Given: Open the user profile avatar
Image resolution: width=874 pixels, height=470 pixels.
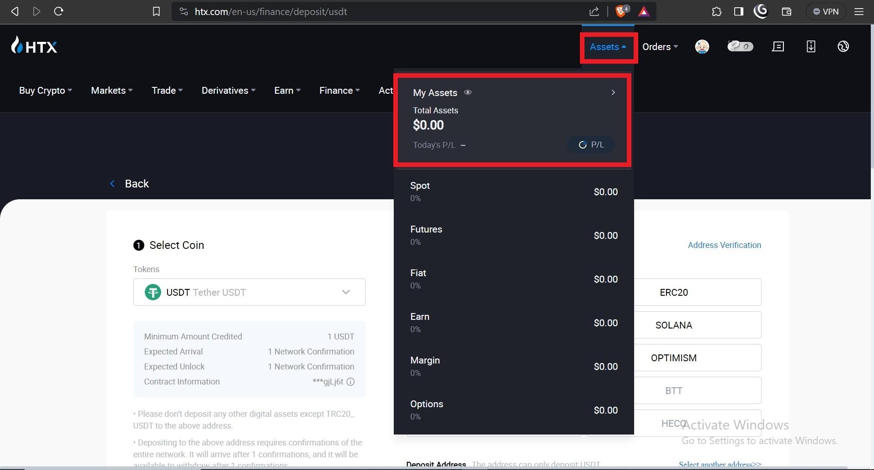Looking at the screenshot, I should (702, 46).
